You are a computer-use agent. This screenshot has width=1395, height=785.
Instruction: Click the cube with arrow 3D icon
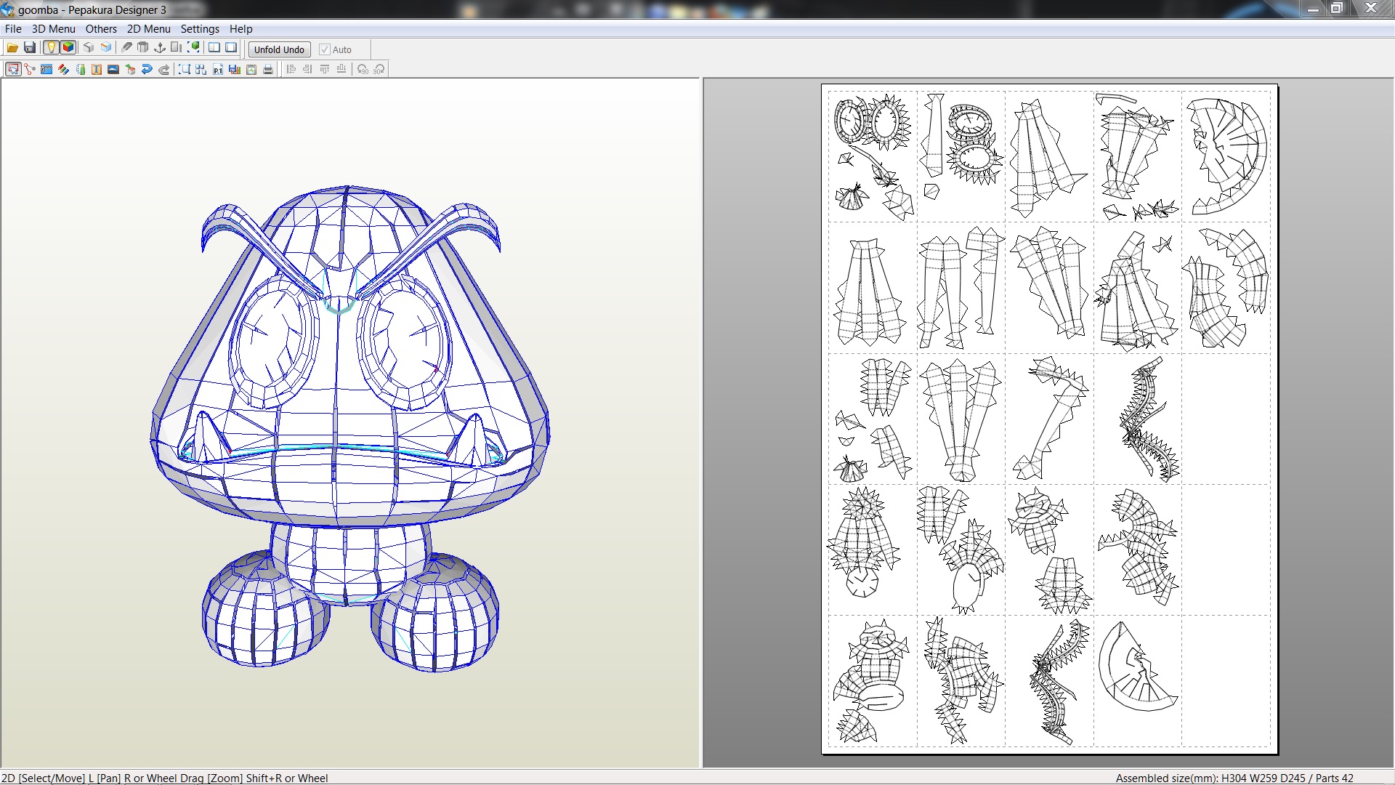point(130,70)
